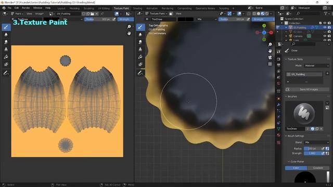Open the Edit menu
Screen dimensions: 333x187
click(x=17, y=8)
